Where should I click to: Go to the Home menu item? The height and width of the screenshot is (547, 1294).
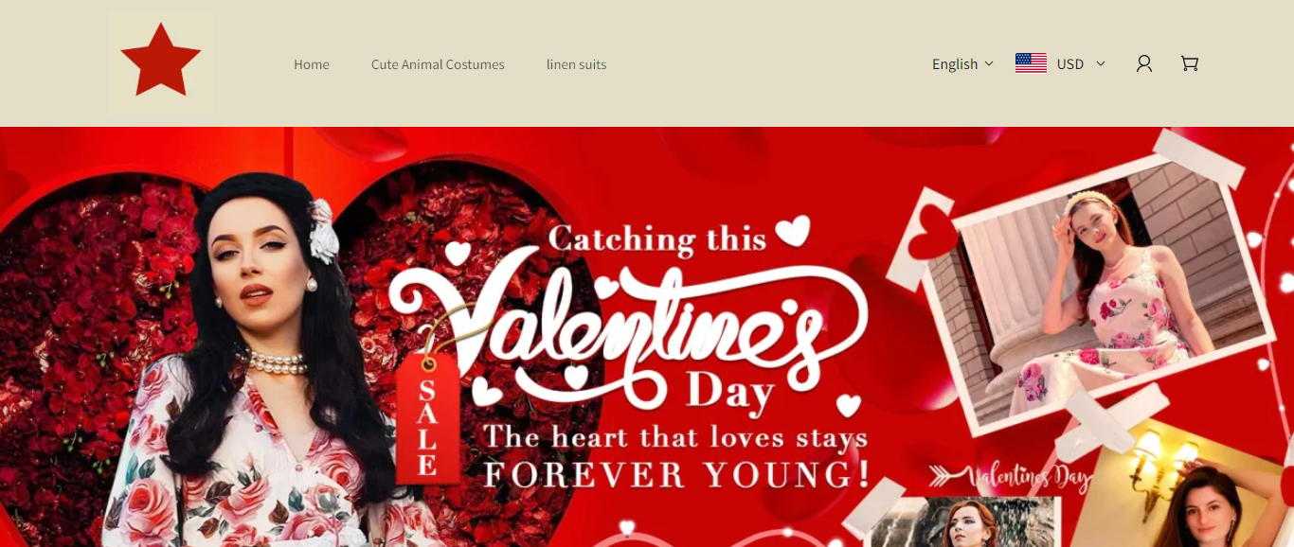(x=312, y=64)
